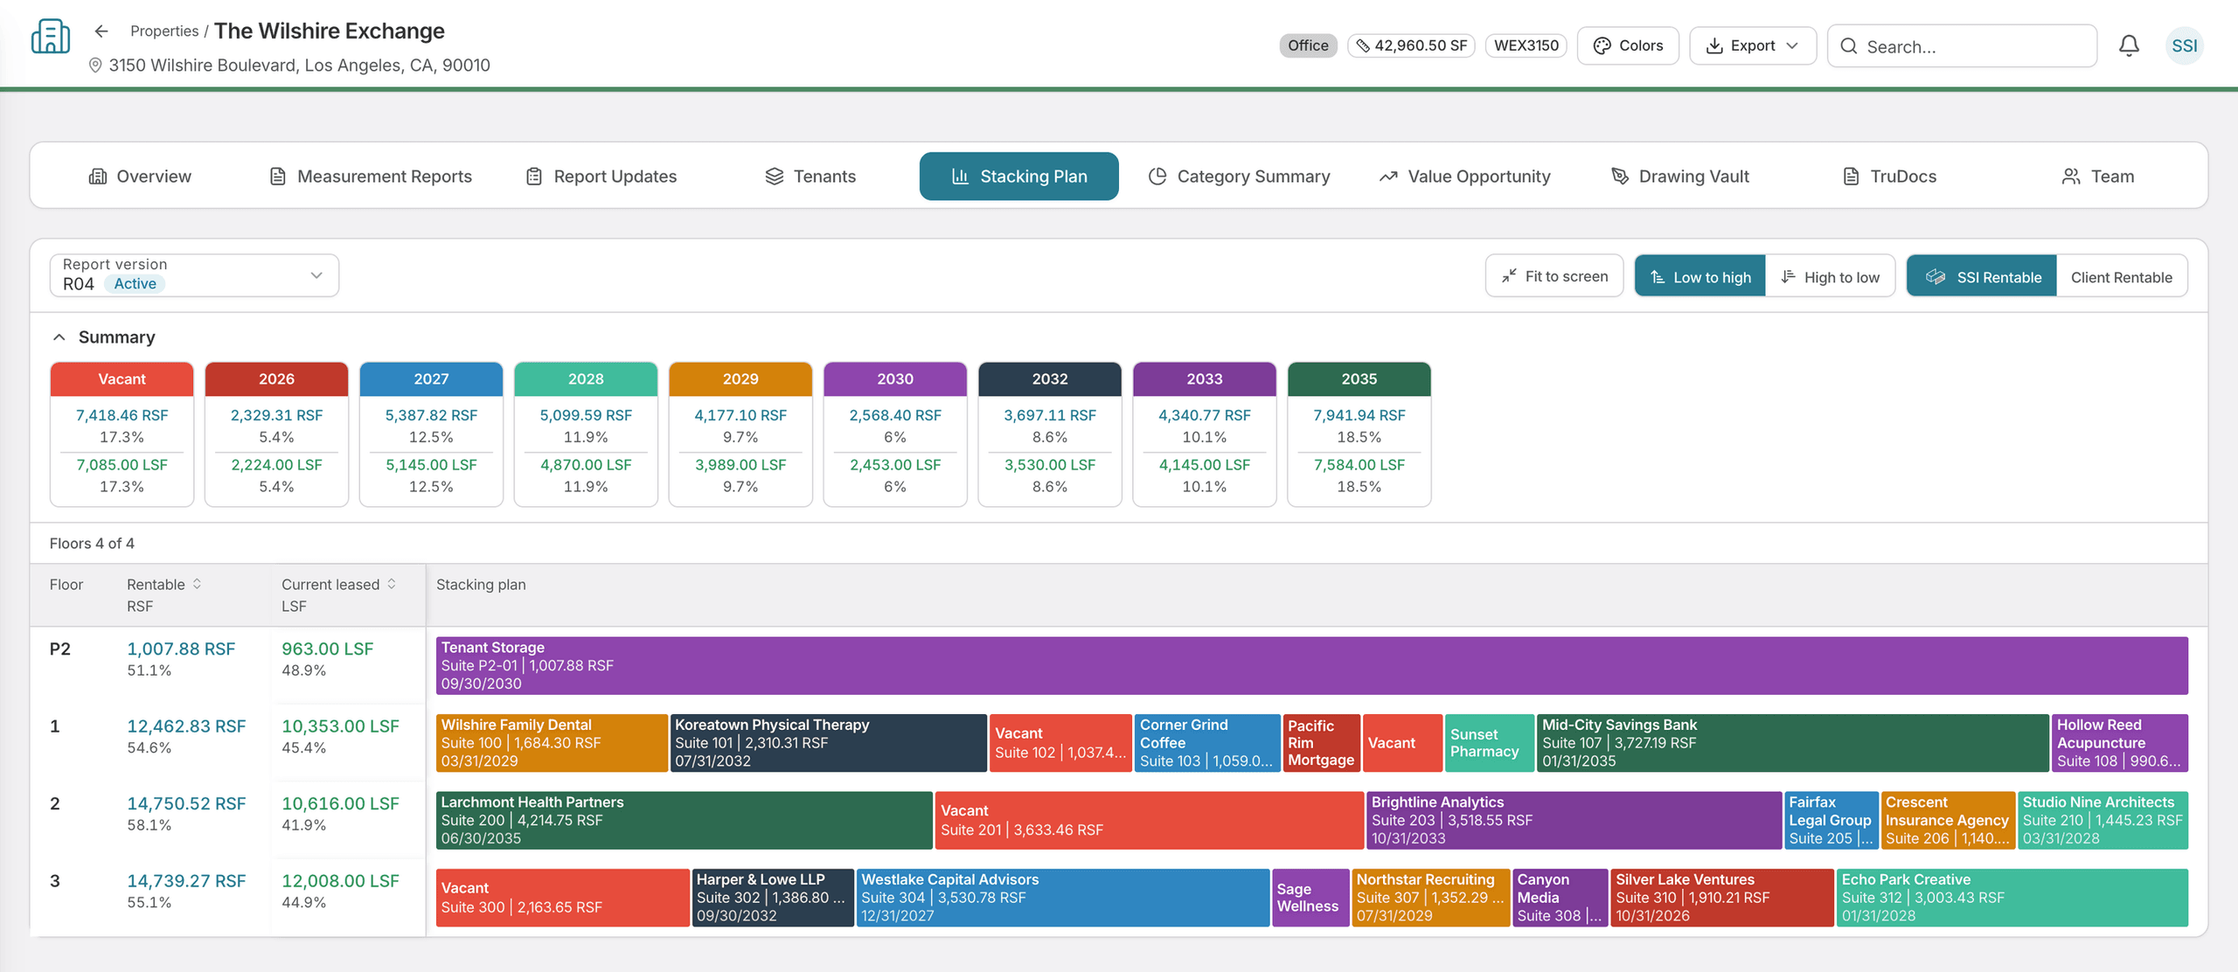Screen dimensions: 2238x972
Task: Open the Category Summary tab
Action: point(1239,177)
